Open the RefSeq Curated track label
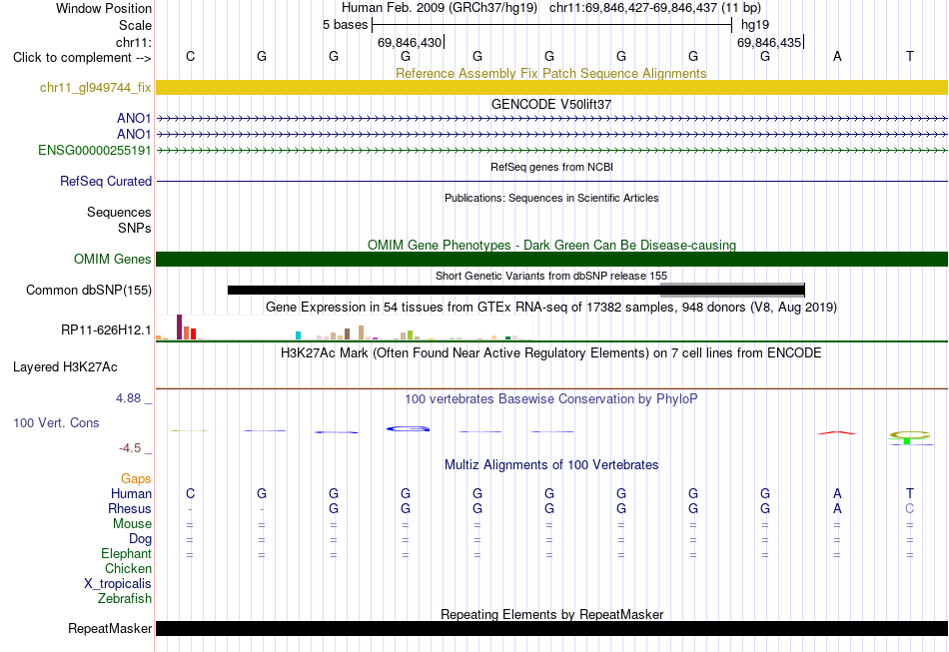Image resolution: width=949 pixels, height=652 pixels. (106, 182)
